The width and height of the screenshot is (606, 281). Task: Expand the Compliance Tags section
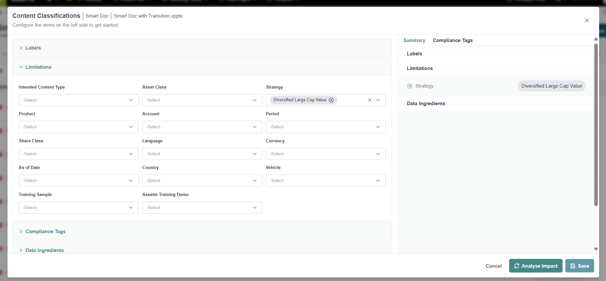pos(202,232)
